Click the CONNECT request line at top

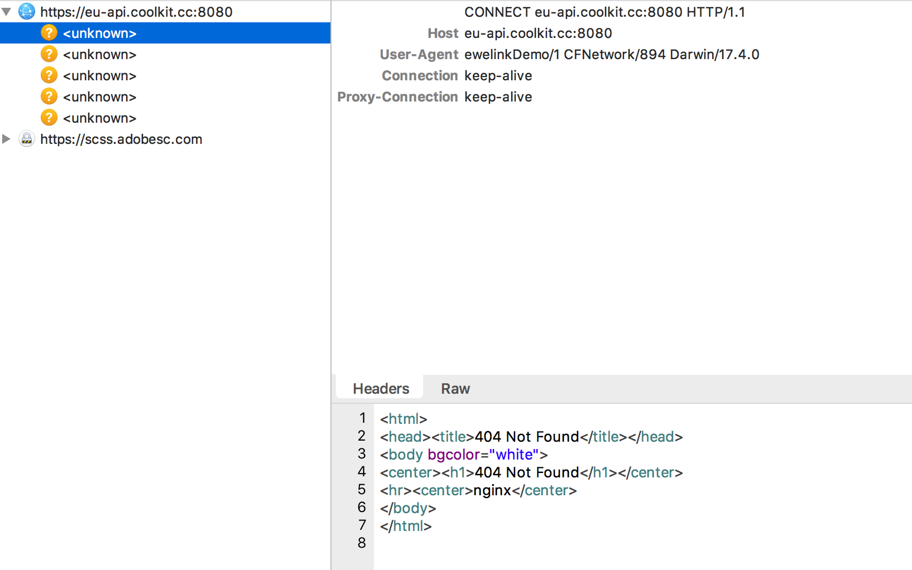(604, 12)
